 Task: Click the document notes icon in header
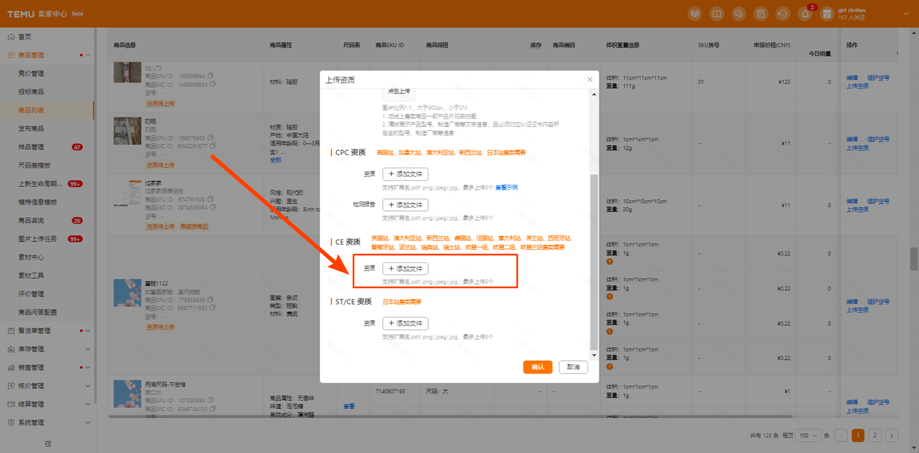(x=761, y=14)
